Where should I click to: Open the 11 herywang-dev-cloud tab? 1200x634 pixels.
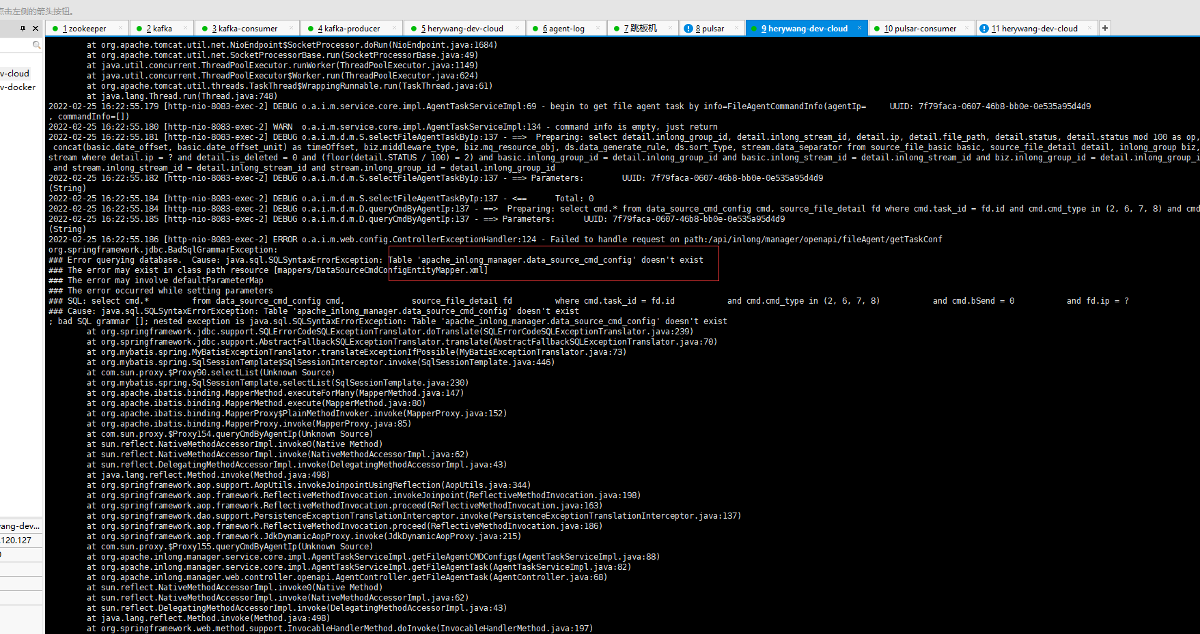tap(1036, 29)
